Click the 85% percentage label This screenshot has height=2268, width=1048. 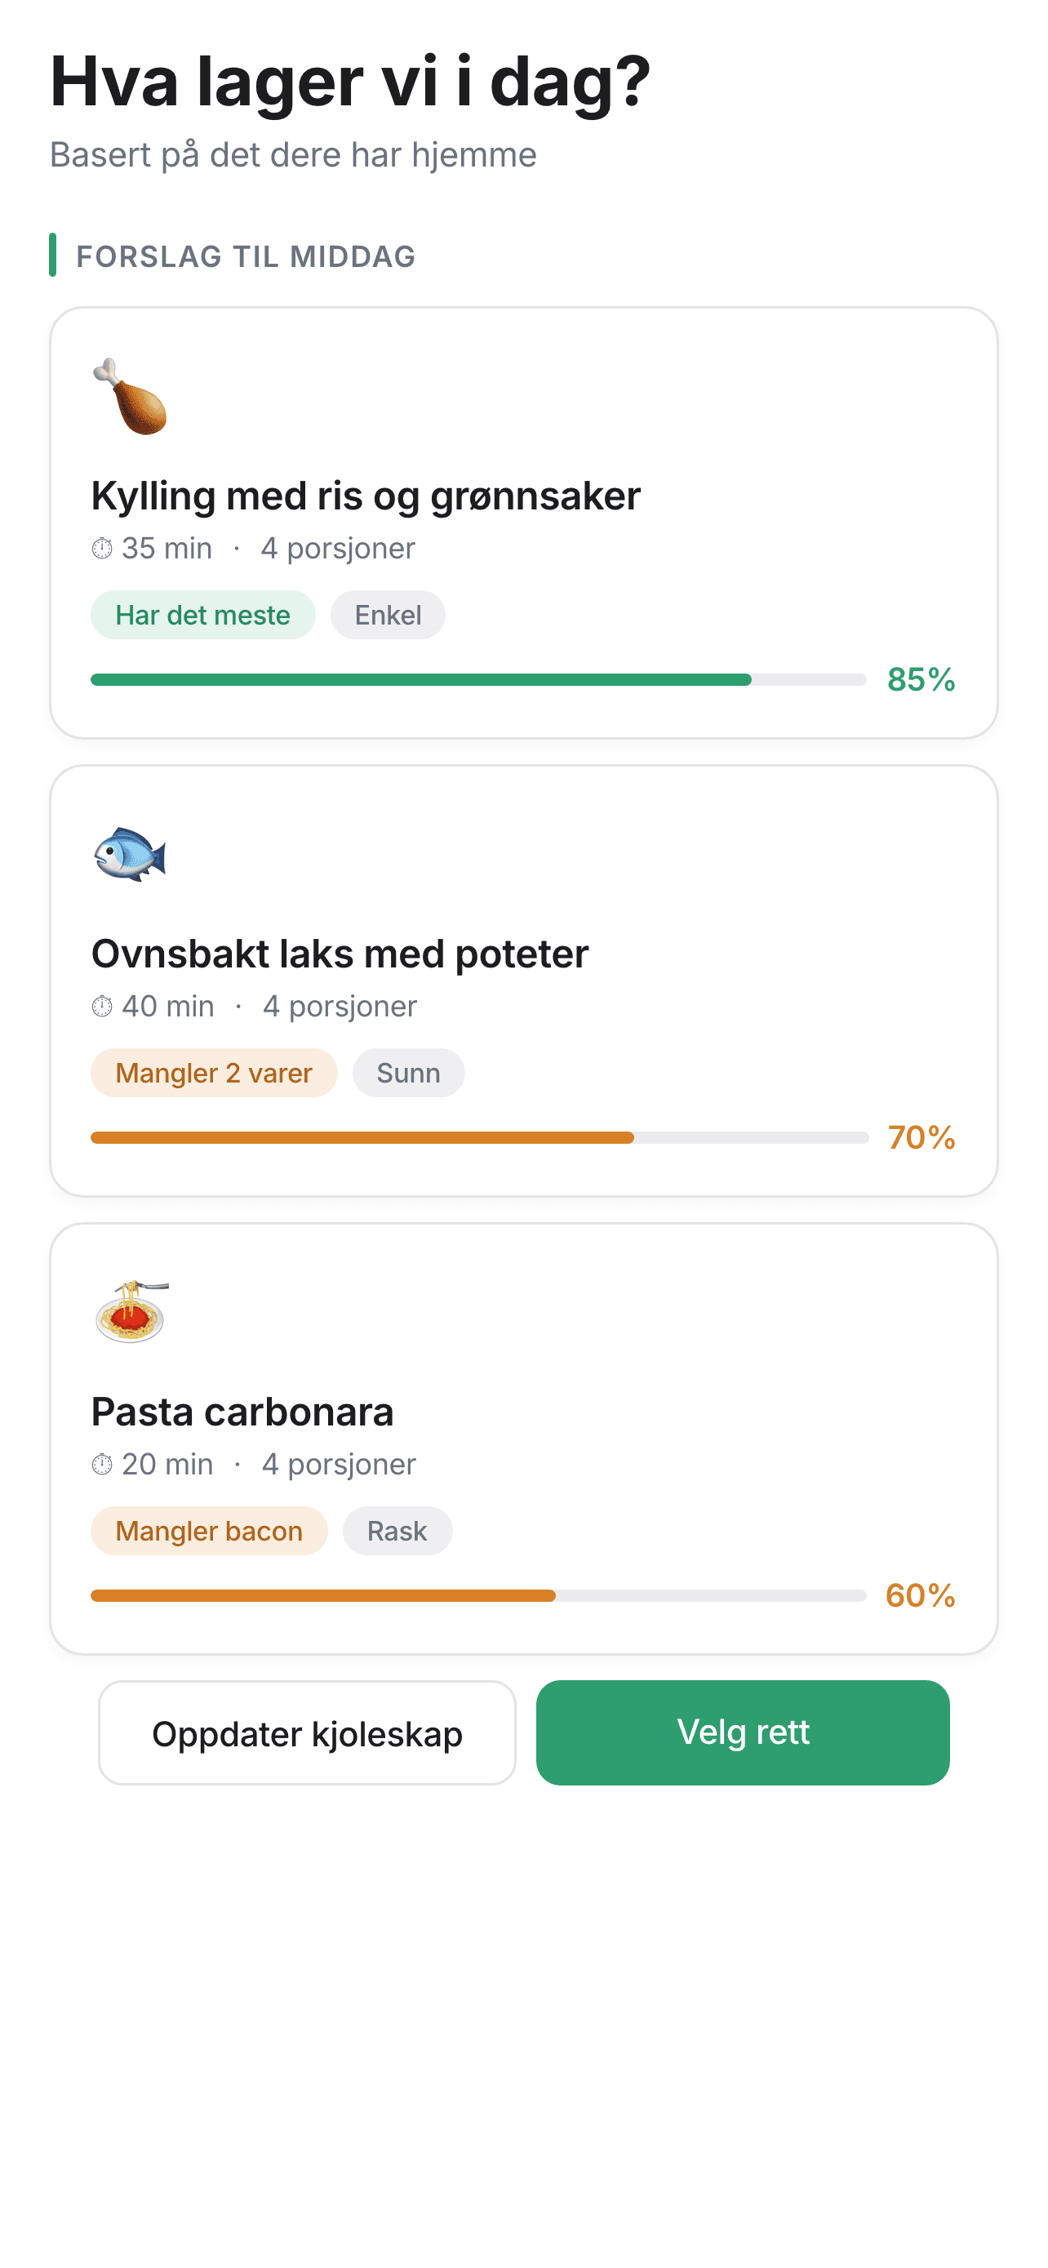(x=922, y=678)
